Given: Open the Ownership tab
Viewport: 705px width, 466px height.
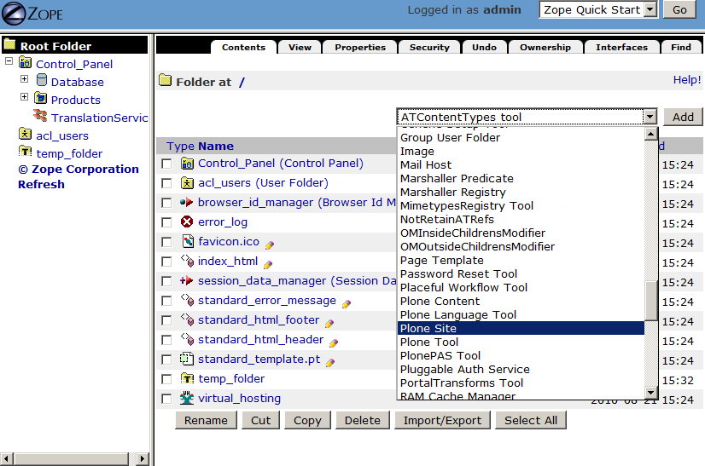Looking at the screenshot, I should [x=545, y=47].
